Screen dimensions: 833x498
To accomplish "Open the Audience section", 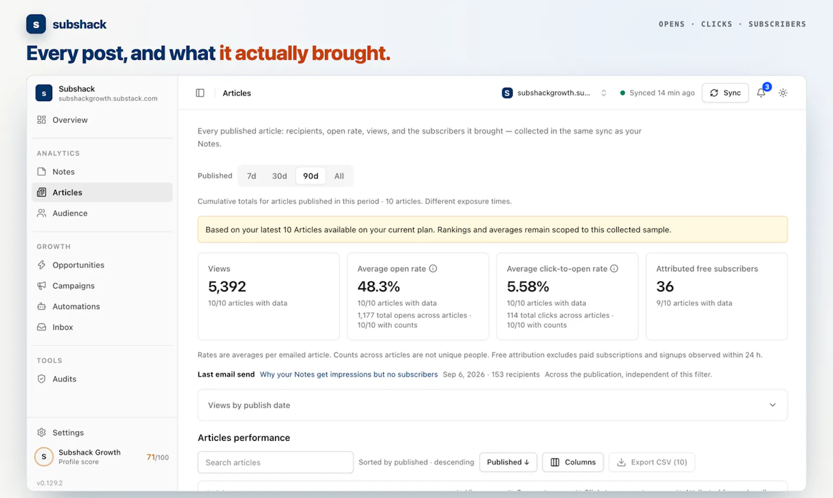I will [x=102, y=213].
